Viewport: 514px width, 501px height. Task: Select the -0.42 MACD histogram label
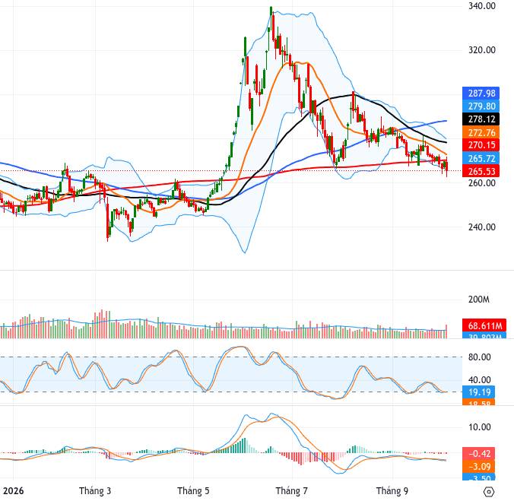pyautogui.click(x=478, y=454)
